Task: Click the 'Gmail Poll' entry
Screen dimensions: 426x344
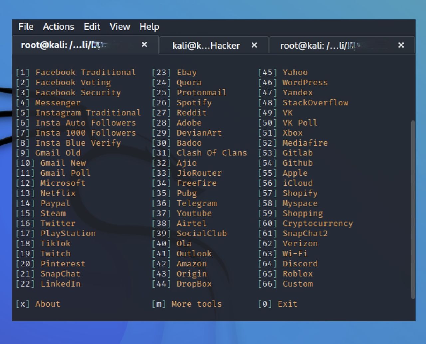Action: (x=66, y=173)
